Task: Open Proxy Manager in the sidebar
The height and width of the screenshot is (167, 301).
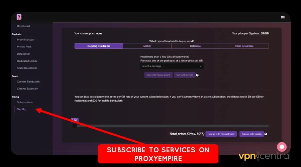Action: point(26,40)
